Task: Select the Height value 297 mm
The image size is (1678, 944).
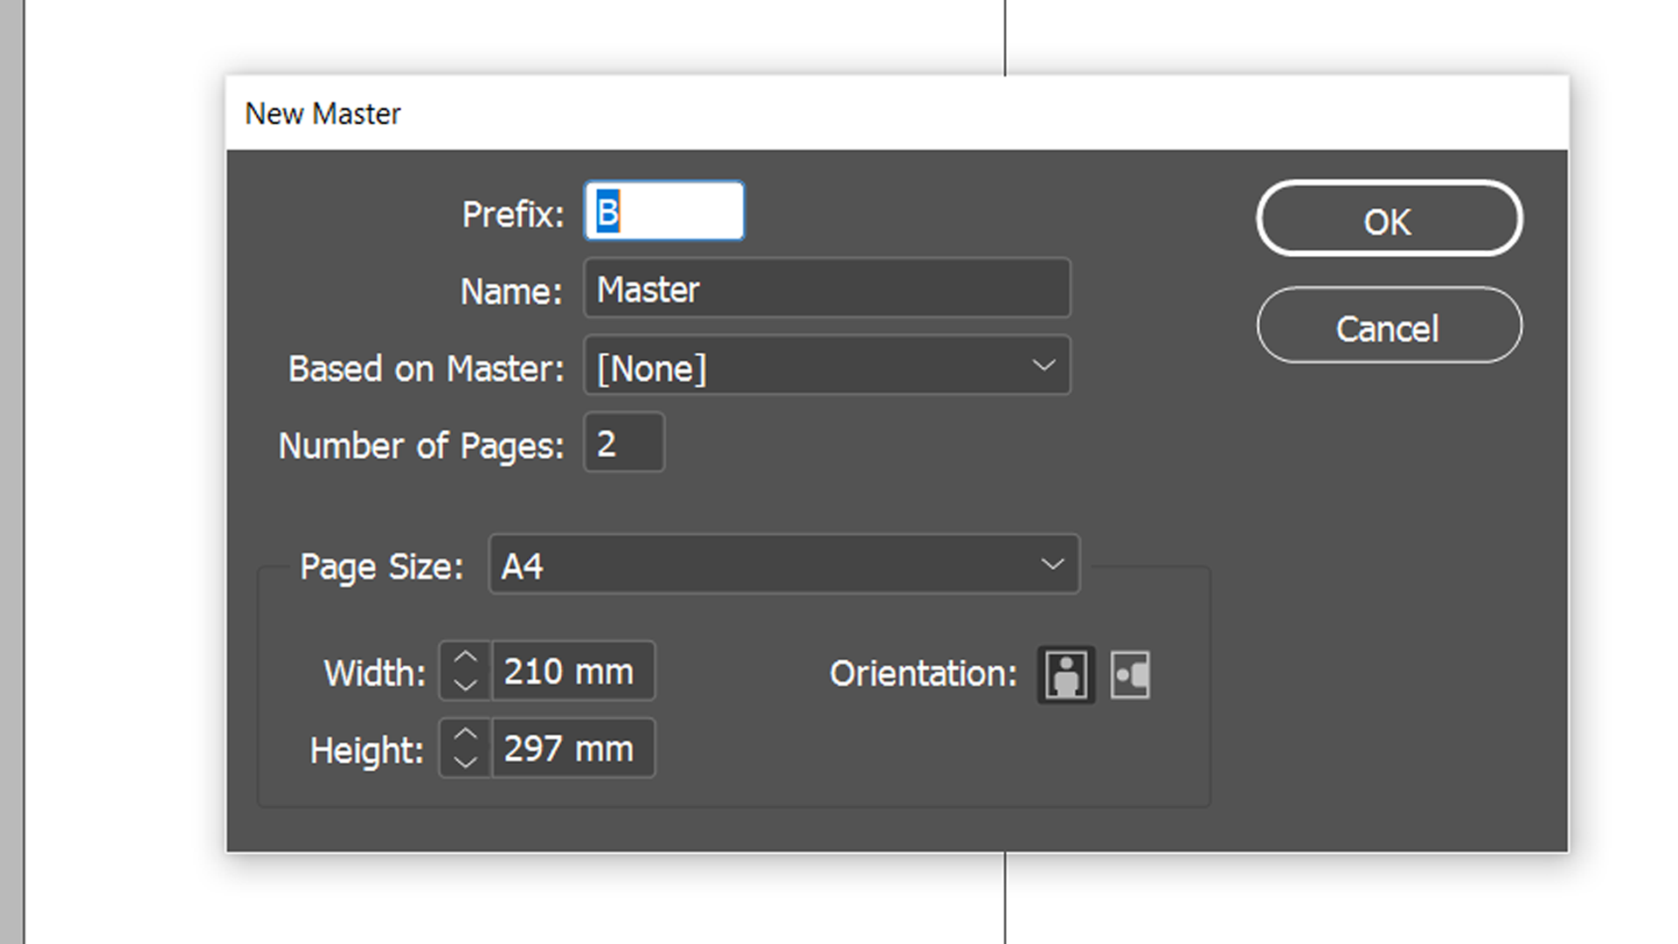Action: (572, 747)
